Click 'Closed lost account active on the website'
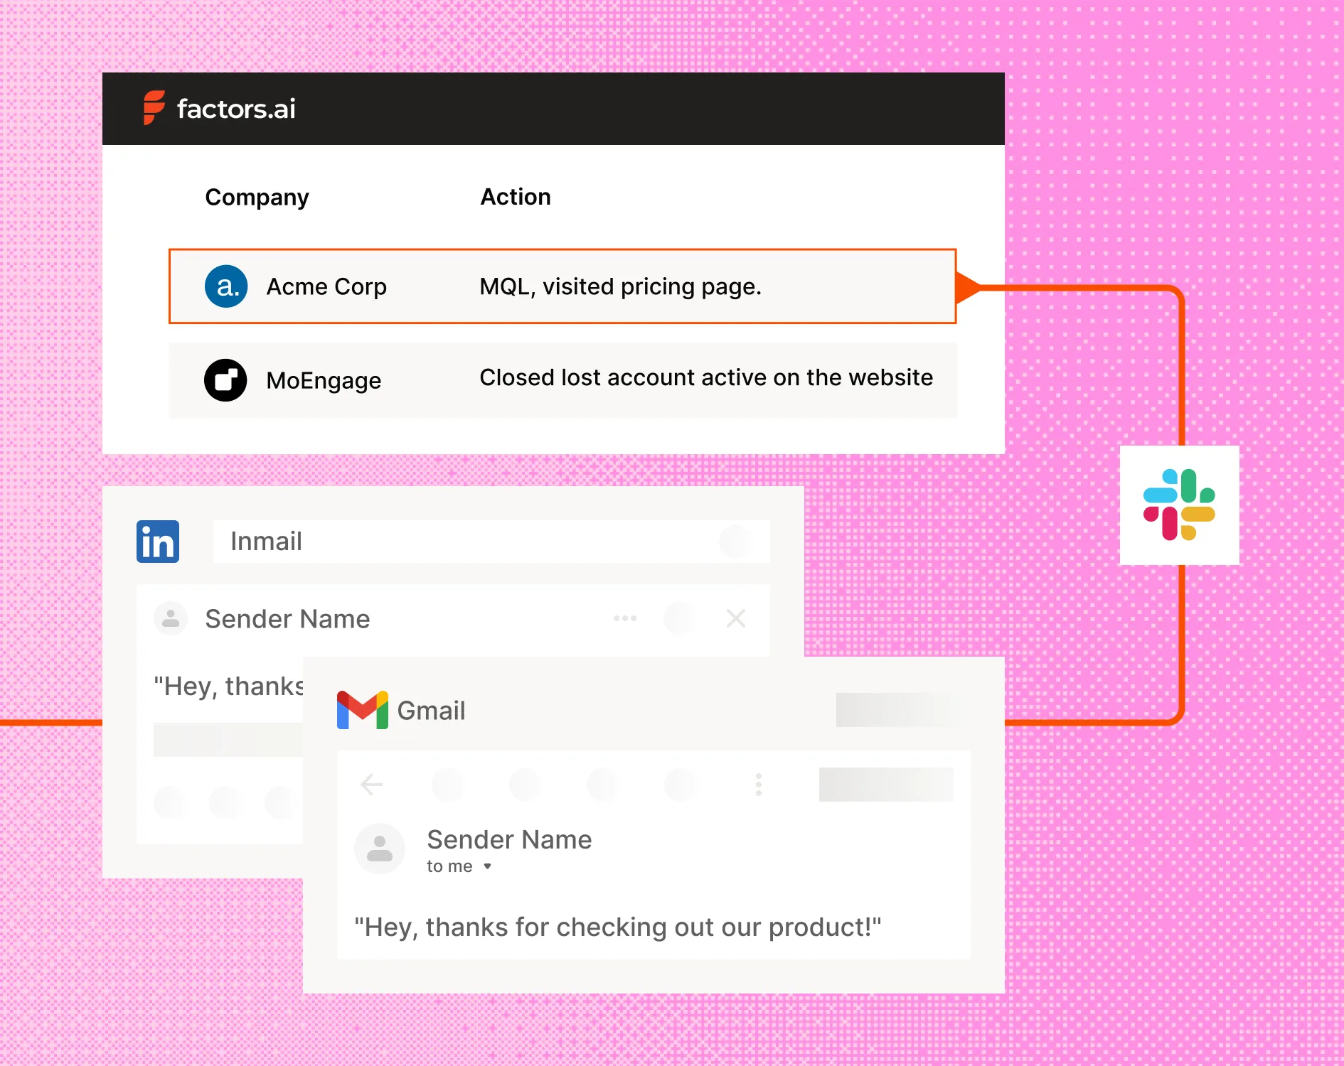Viewport: 1344px width, 1066px height. tap(706, 377)
